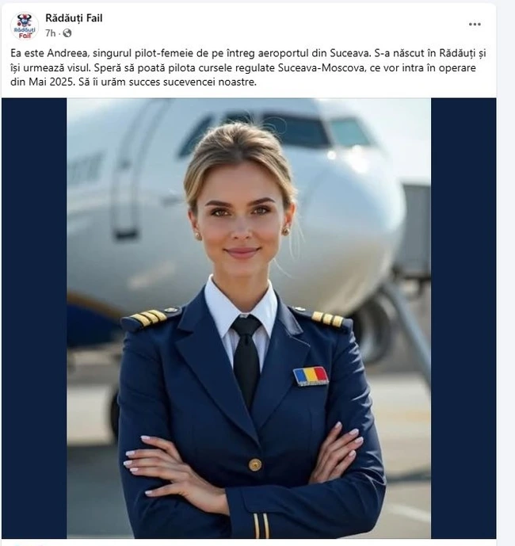Open the pilot photo in viewer
The height and width of the screenshot is (546, 515).
[x=249, y=318]
